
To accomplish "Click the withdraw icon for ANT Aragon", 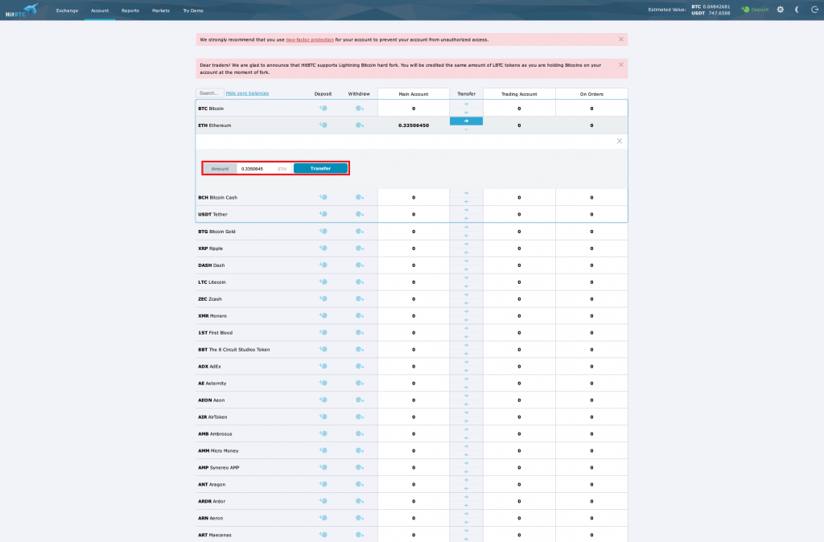I will click(360, 484).
